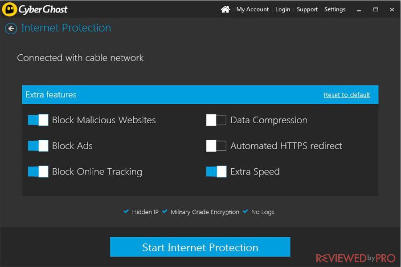Close the CyberGhost window
Image resolution: width=401 pixels, height=267 pixels.
click(392, 9)
